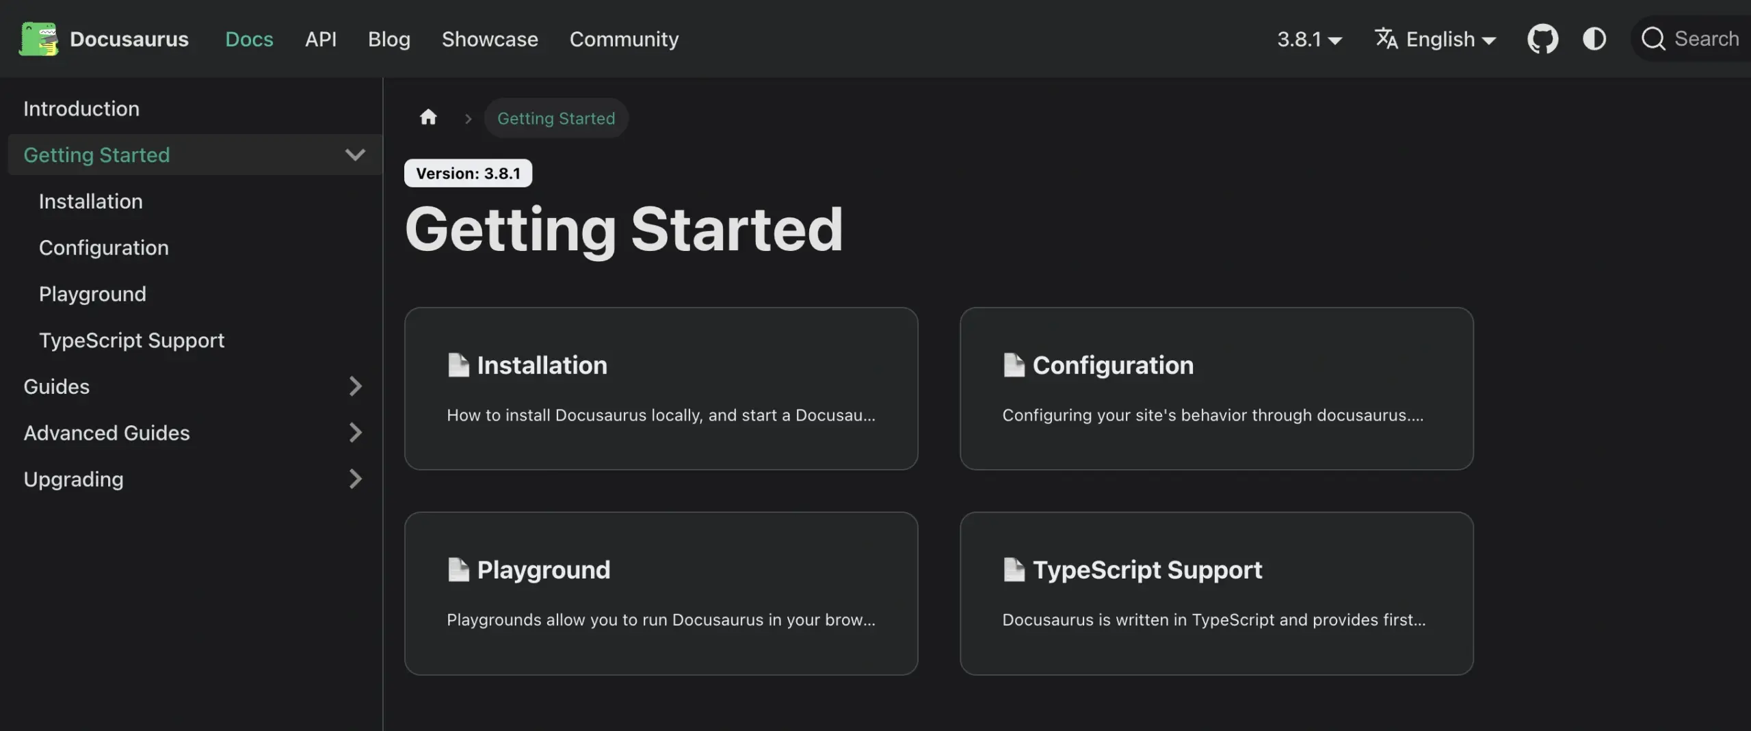
Task: Open Installation in the sidebar
Action: 91,202
